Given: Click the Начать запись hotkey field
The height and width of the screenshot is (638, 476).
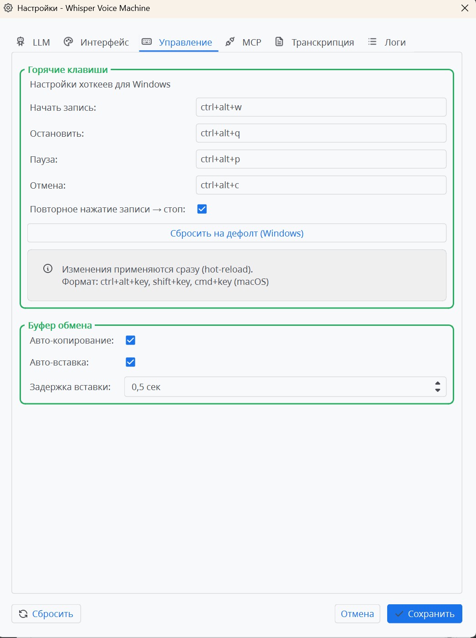Looking at the screenshot, I should [321, 107].
